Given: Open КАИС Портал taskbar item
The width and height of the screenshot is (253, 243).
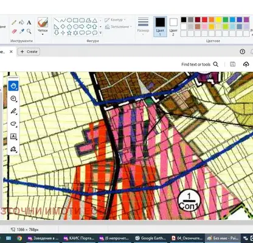Looking at the screenshot, I should 79,238.
